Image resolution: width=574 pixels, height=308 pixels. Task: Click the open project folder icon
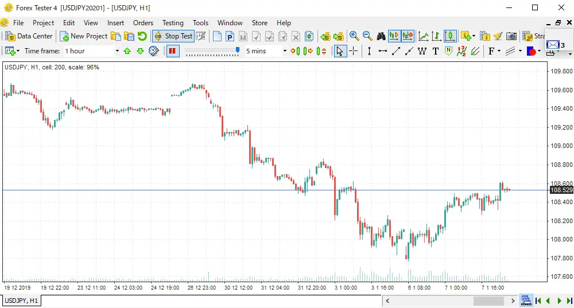pyautogui.click(x=116, y=36)
